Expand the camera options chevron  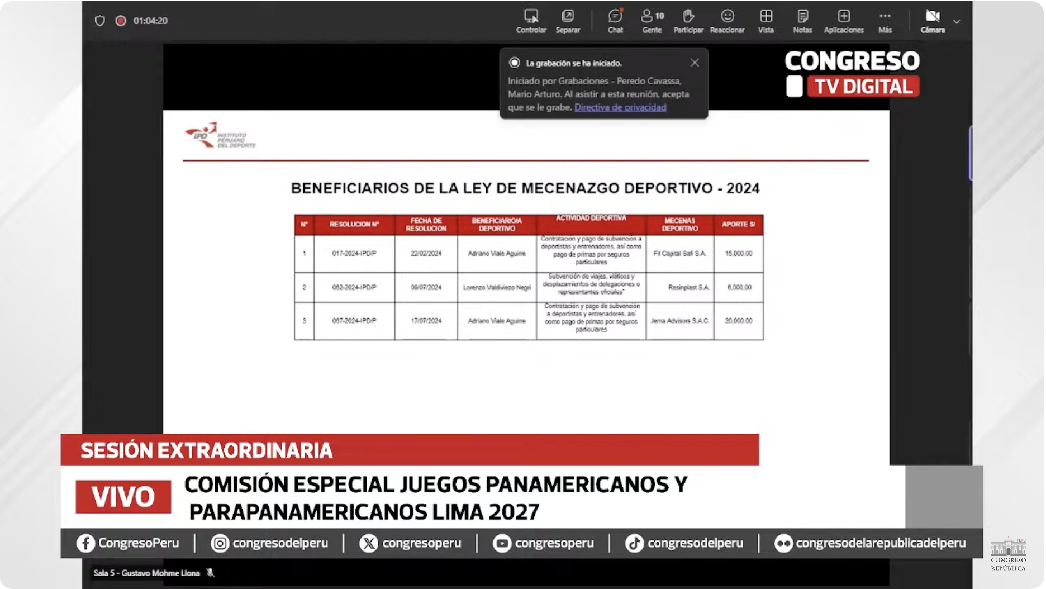(x=957, y=22)
